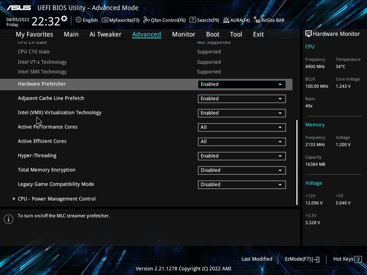Click memory capacity value 16384 MB

[x=315, y=164]
